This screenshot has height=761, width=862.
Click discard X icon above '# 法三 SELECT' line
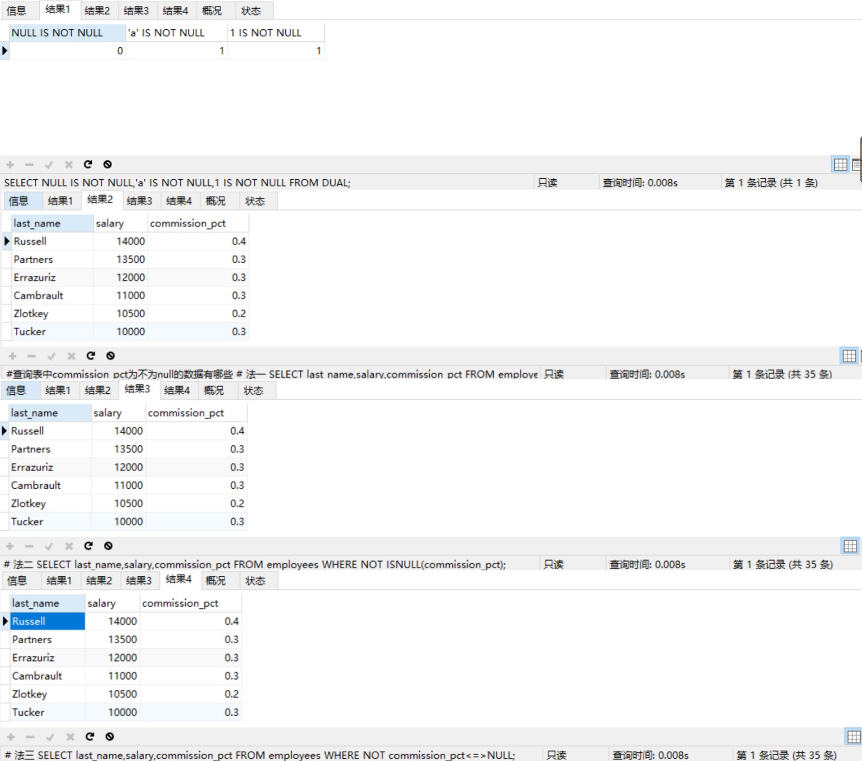[70, 737]
